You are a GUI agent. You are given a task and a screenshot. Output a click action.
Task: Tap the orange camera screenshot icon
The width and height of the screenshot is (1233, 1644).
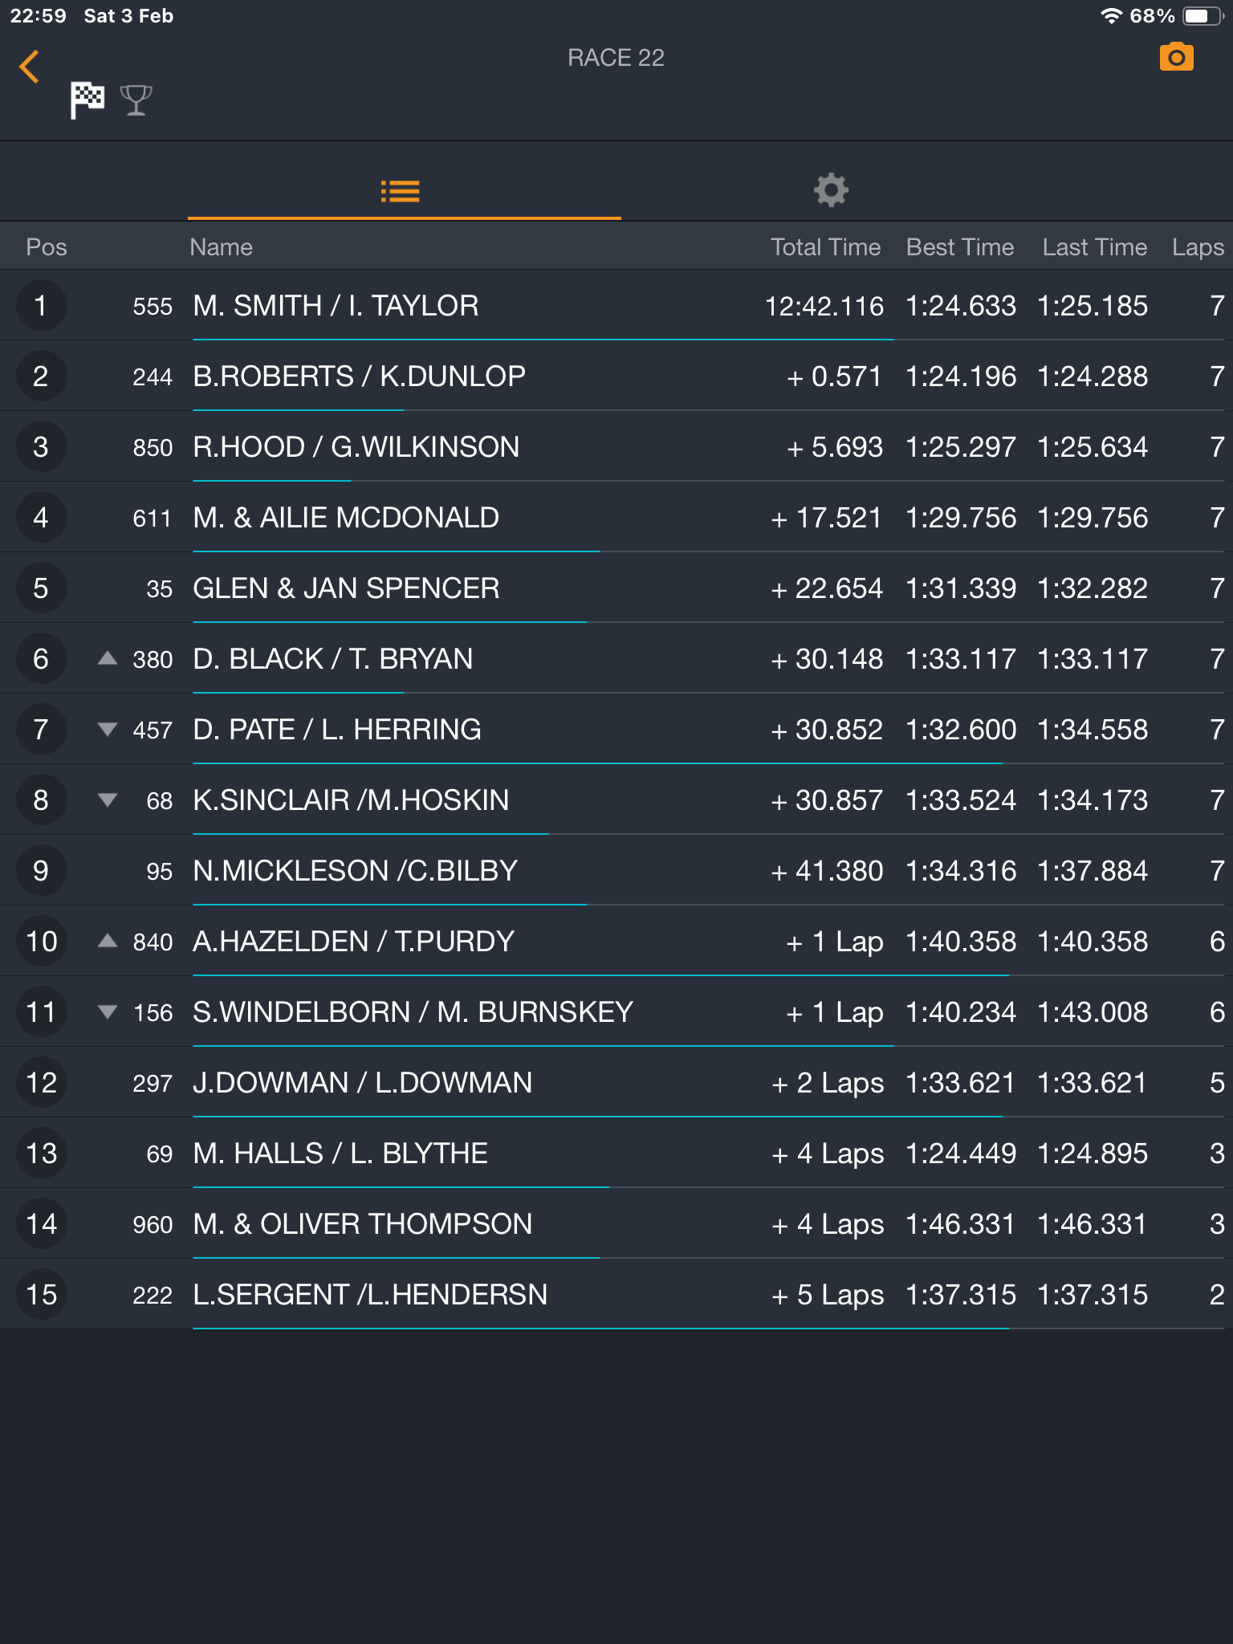coord(1177,58)
